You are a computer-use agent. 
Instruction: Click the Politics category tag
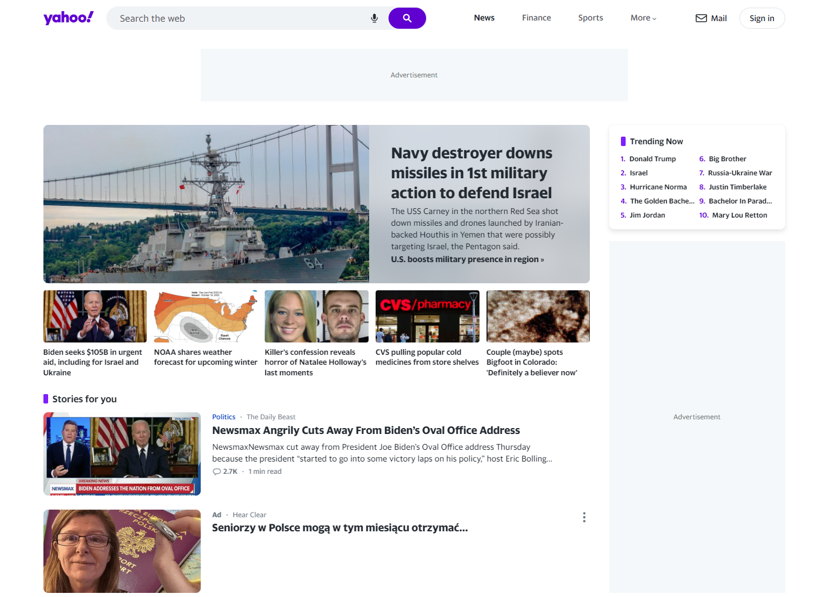(x=224, y=417)
